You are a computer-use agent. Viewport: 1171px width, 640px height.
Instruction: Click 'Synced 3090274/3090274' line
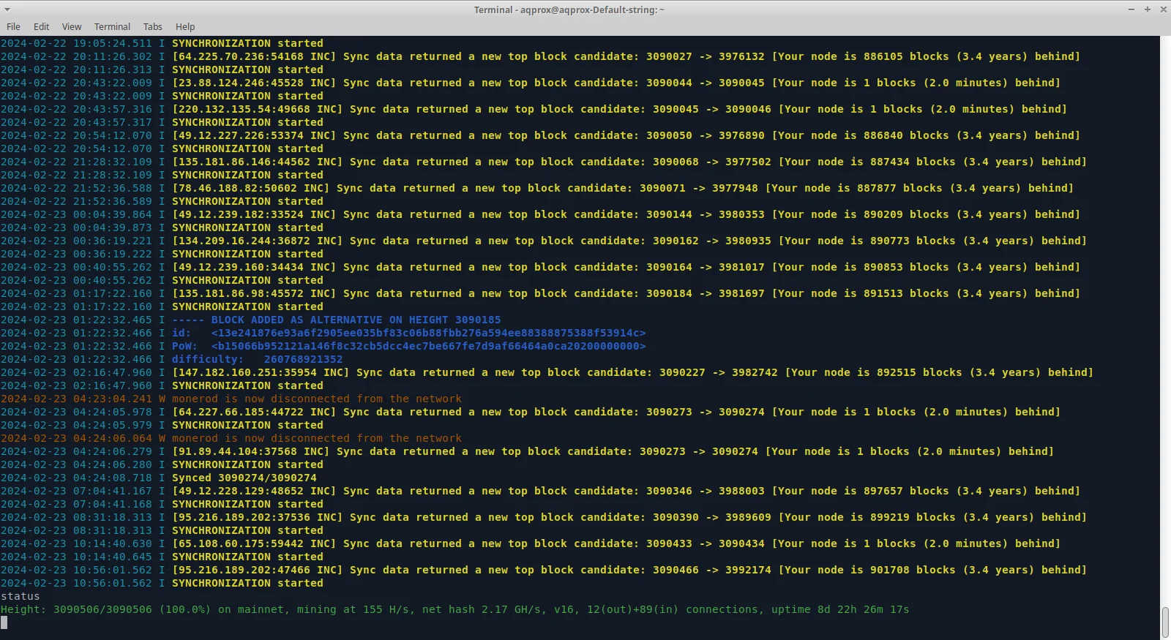244,478
